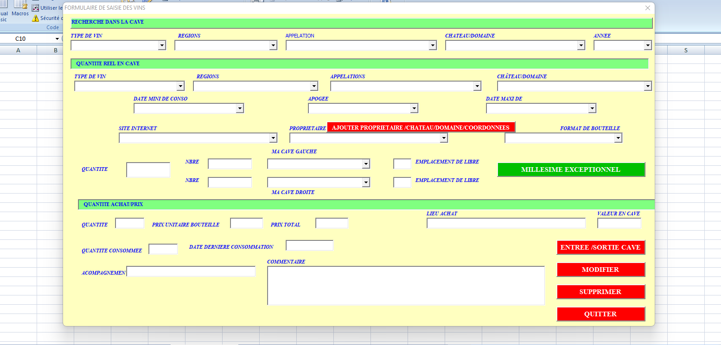Click into the LIEU ACHAT field
The height and width of the screenshot is (345, 721).
point(506,223)
